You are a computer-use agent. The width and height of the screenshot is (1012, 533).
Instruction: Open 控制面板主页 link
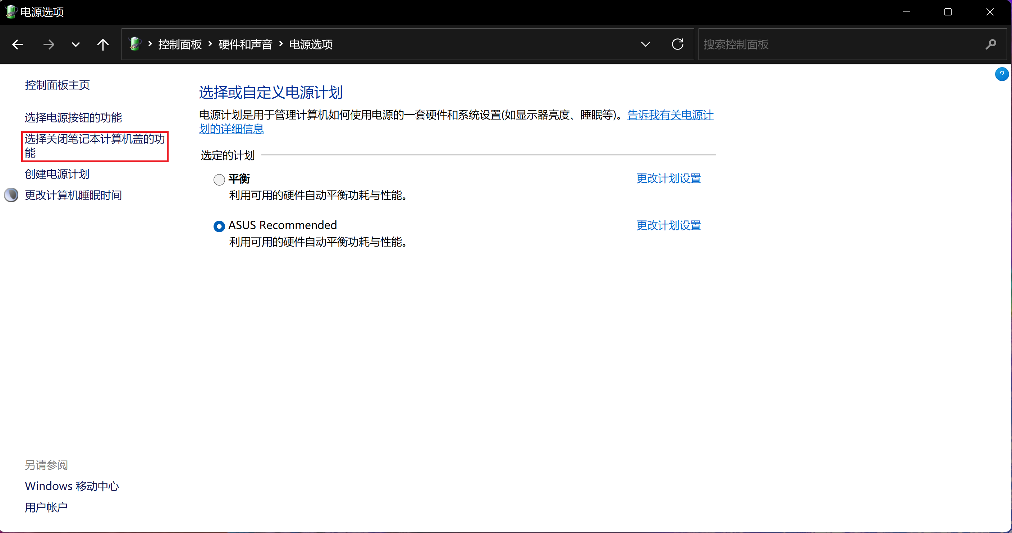point(58,85)
